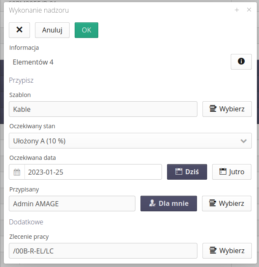Assign to myself with Dla mnie
Screen dimensions: 259x267
coord(168,203)
